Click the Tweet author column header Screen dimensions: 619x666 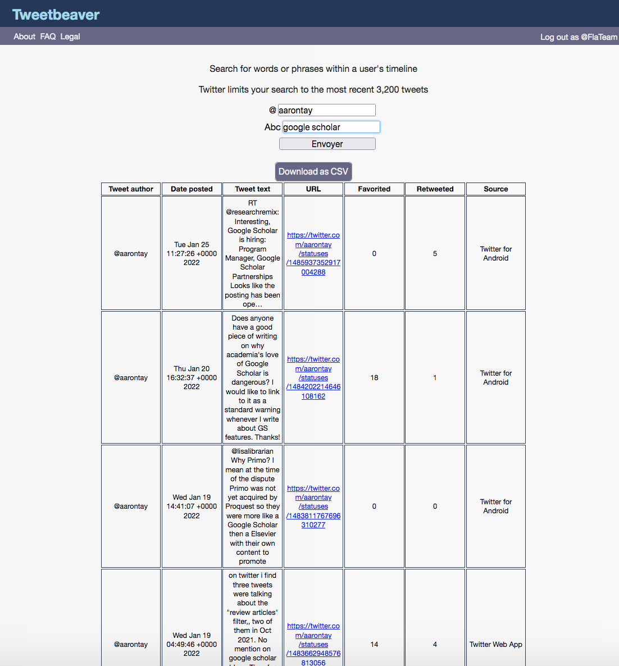[131, 189]
